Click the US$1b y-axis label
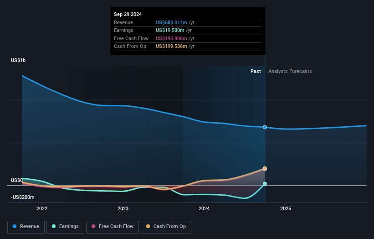 click(18, 60)
